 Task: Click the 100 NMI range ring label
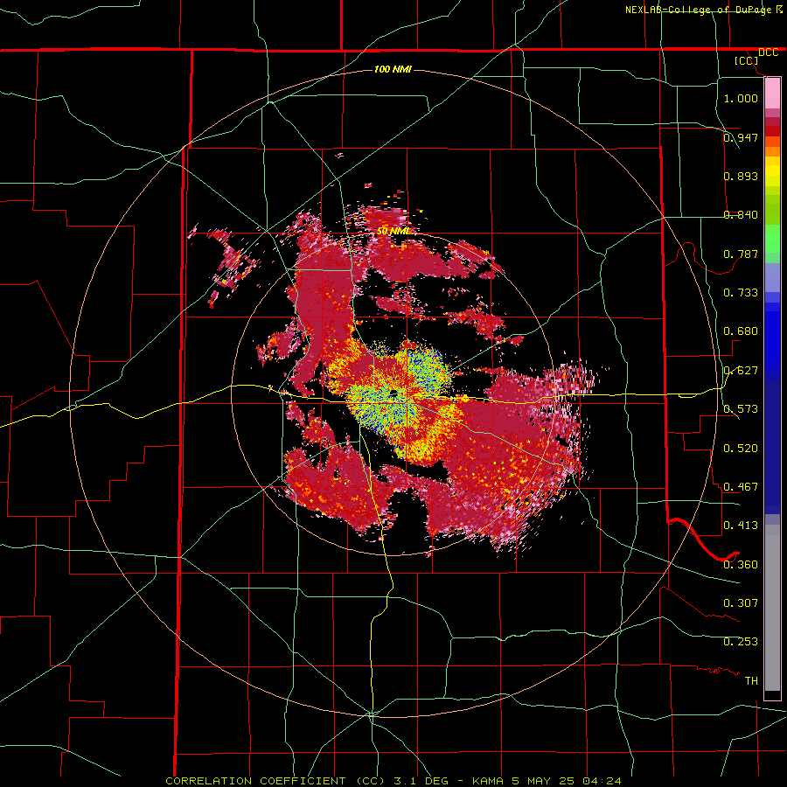coord(393,69)
